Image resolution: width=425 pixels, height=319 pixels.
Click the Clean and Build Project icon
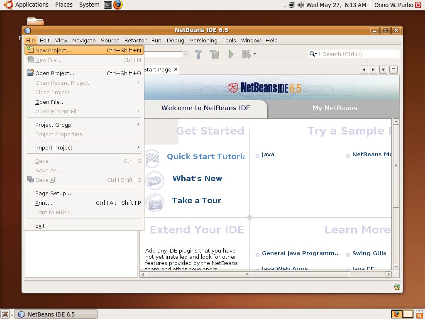point(214,54)
